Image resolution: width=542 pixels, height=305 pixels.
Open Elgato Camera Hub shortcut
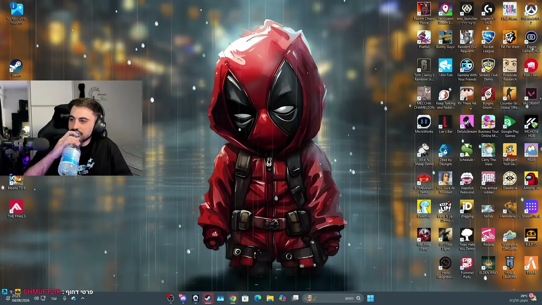(531, 42)
